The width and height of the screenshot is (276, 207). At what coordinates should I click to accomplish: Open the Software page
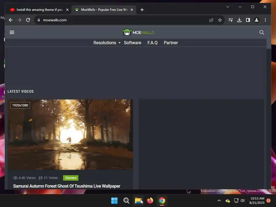[133, 43]
